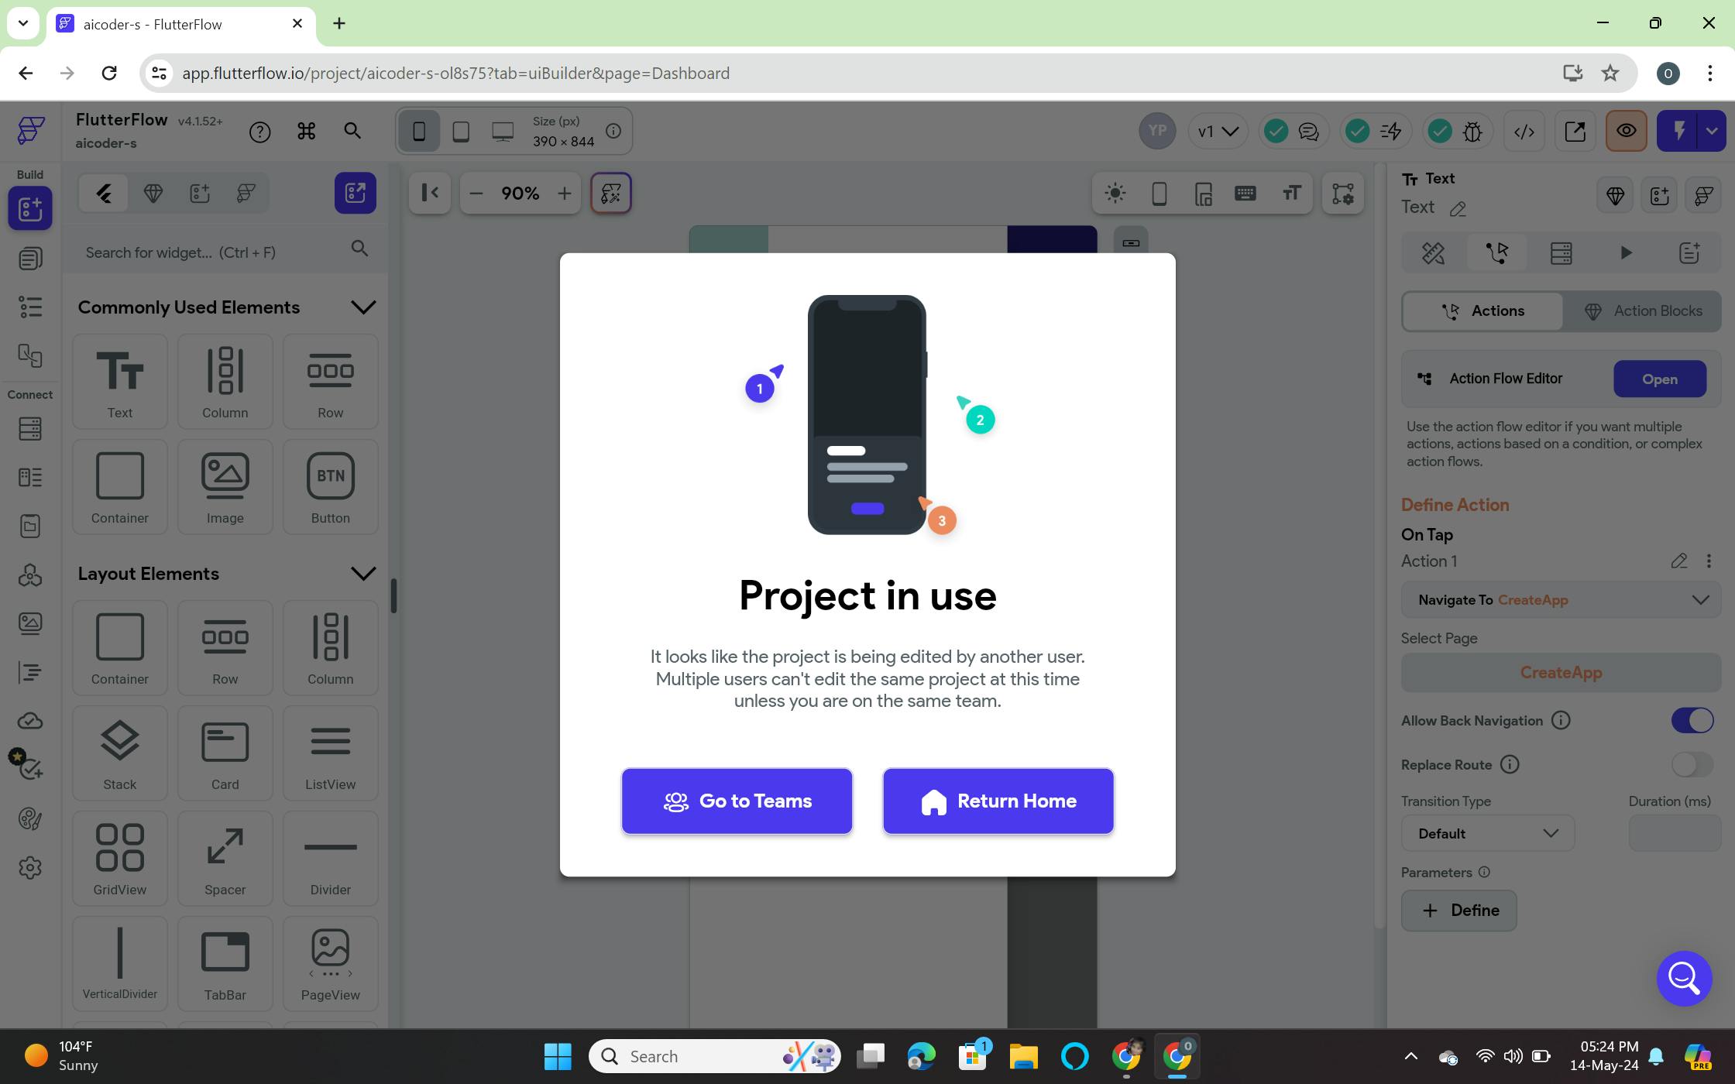Open File Explorer in taskbar
This screenshot has width=1735, height=1084.
point(1023,1056)
